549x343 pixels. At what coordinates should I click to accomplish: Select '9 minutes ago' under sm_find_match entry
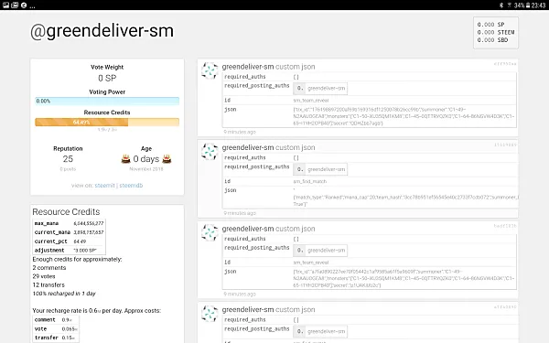pos(240,213)
